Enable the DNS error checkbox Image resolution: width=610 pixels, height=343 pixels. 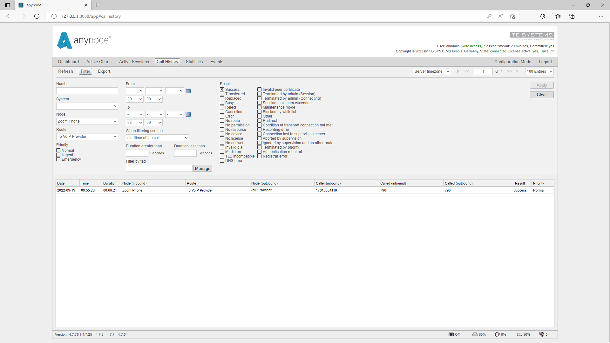click(222, 161)
